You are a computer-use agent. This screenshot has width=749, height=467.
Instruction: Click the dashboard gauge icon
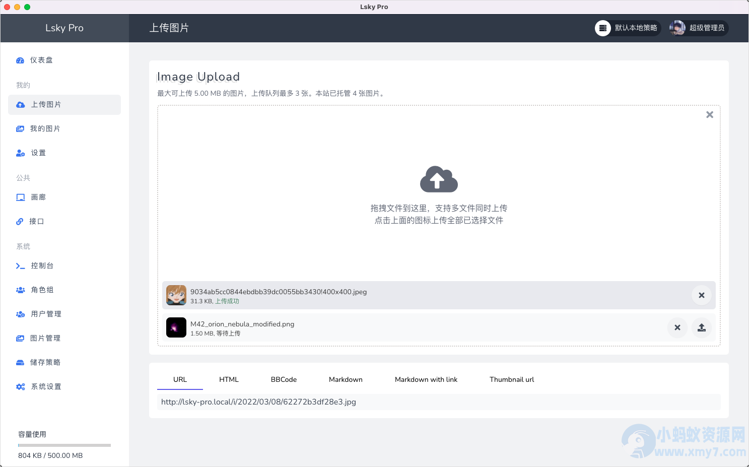point(20,60)
